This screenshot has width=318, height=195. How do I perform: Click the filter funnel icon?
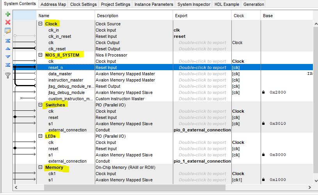click(8, 75)
